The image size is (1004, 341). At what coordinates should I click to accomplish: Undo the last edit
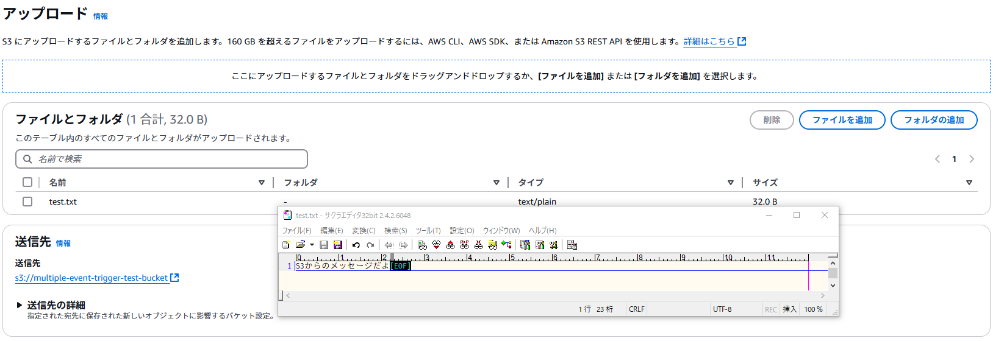tap(356, 245)
